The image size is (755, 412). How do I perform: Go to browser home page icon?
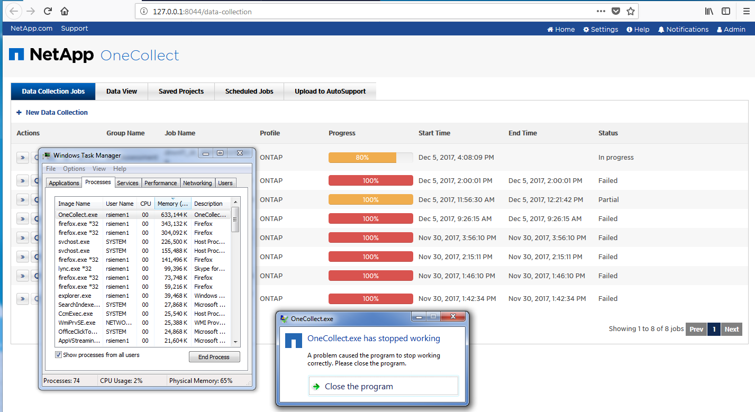tap(65, 11)
